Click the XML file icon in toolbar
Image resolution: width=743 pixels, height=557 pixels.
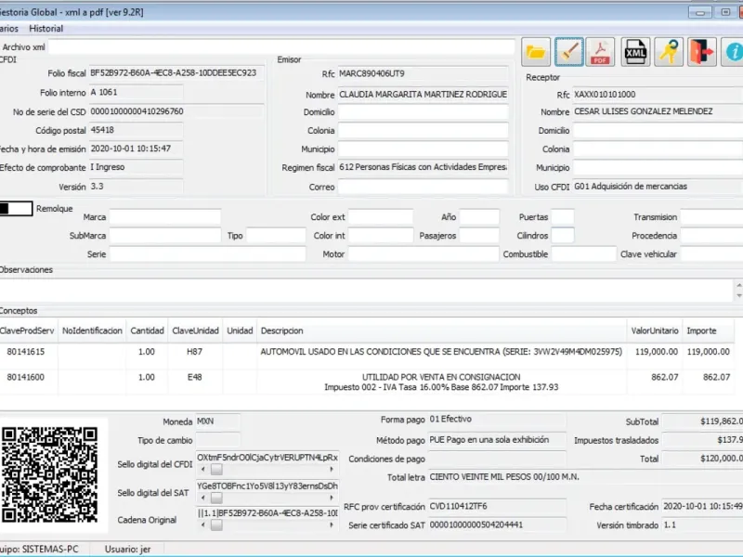[x=636, y=53]
